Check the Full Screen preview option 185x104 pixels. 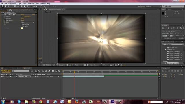[177, 38]
